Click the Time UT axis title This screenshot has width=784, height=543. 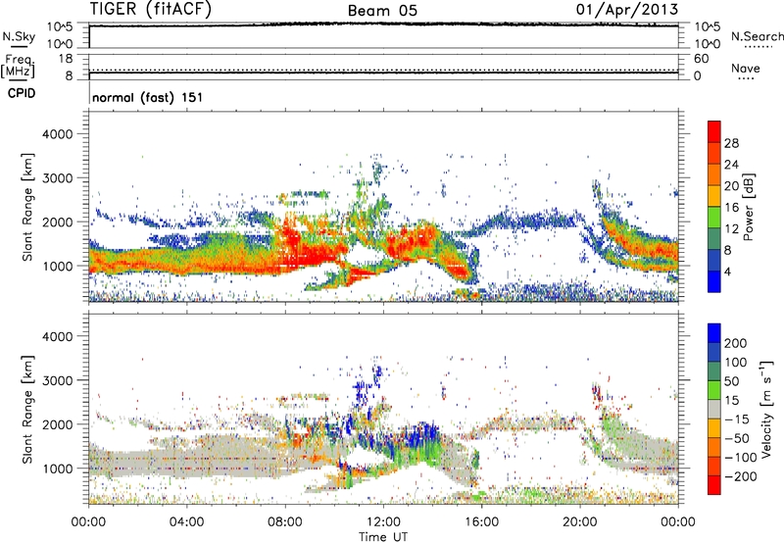point(383,537)
